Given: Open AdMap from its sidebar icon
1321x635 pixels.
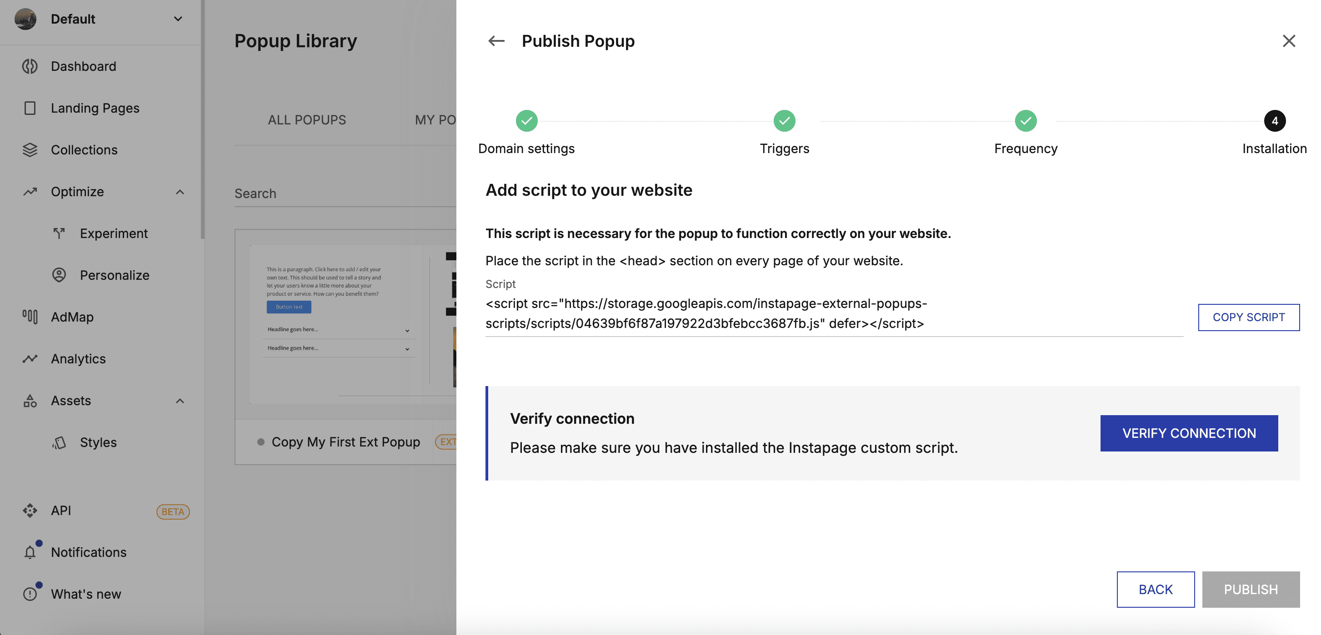Looking at the screenshot, I should pyautogui.click(x=30, y=317).
